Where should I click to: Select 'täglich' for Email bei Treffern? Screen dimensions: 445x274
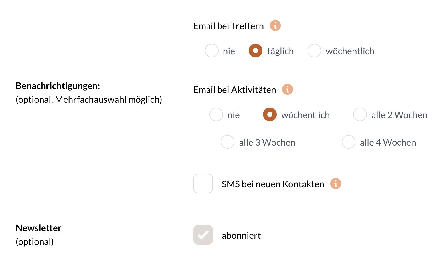(x=255, y=51)
